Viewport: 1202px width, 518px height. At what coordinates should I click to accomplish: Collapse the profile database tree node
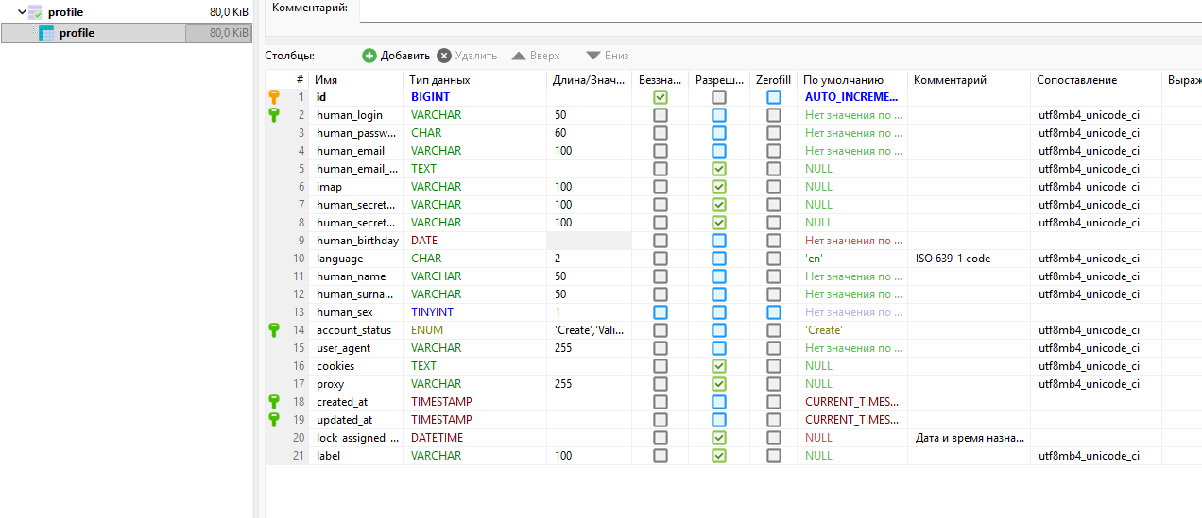click(x=22, y=12)
